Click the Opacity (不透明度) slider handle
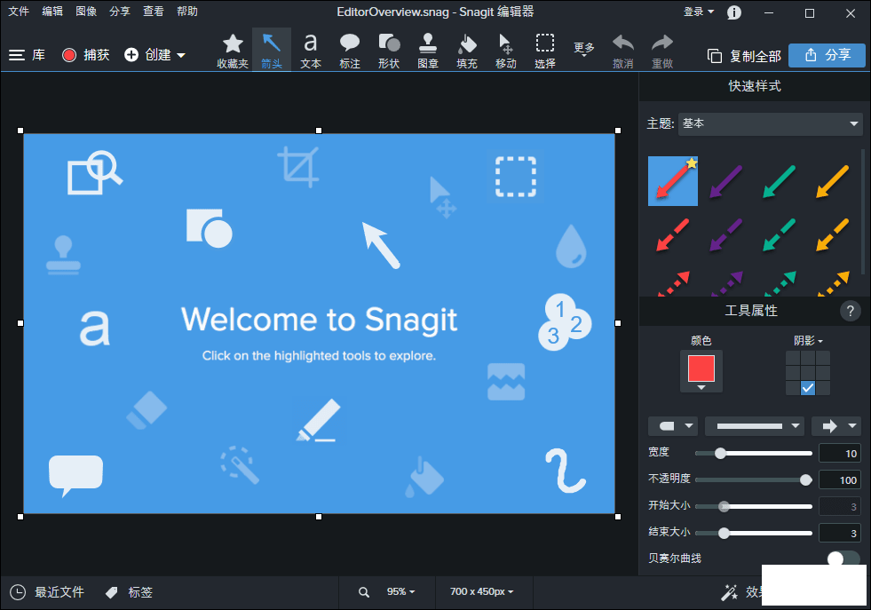Viewport: 871px width, 610px height. pos(806,480)
